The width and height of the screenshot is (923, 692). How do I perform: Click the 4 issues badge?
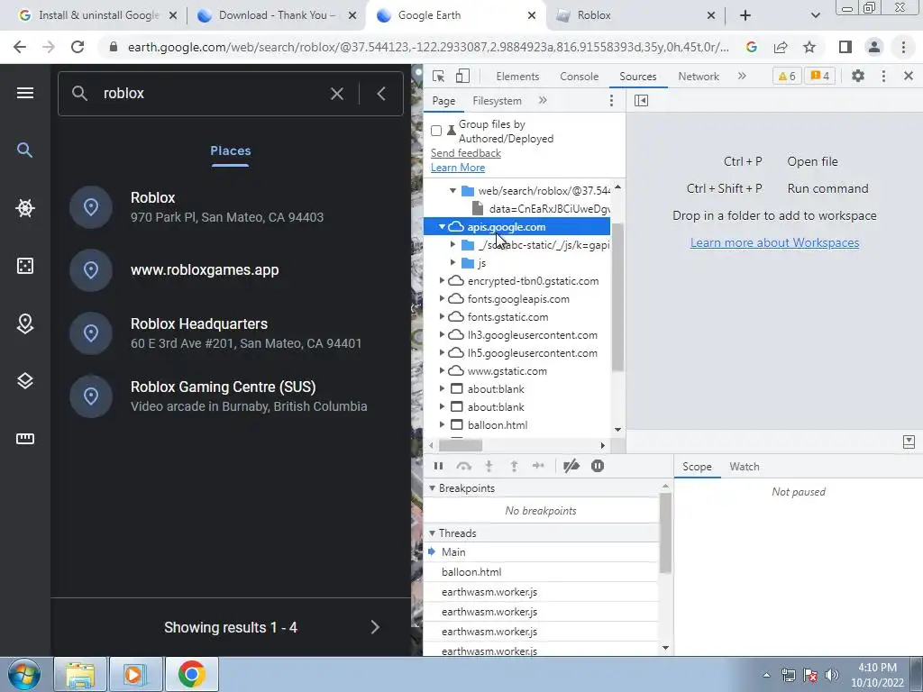(820, 76)
